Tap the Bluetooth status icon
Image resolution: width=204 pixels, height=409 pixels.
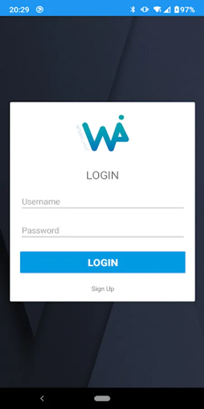[133, 10]
